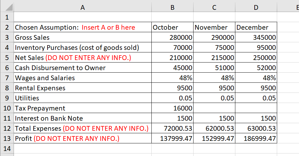Select Inventory Purchases label cell
This screenshot has height=156, width=299.
pos(83,47)
